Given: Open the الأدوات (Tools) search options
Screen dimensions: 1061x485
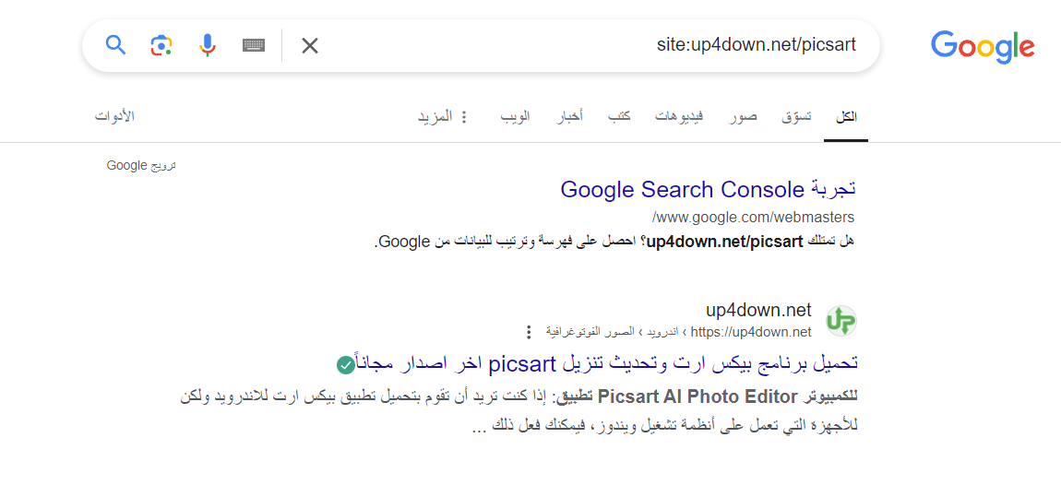Looking at the screenshot, I should [115, 116].
